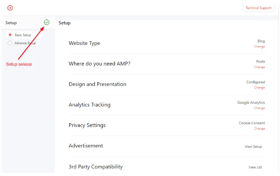
Task: Click the Design and Presentation heading
Action: pyautogui.click(x=97, y=84)
